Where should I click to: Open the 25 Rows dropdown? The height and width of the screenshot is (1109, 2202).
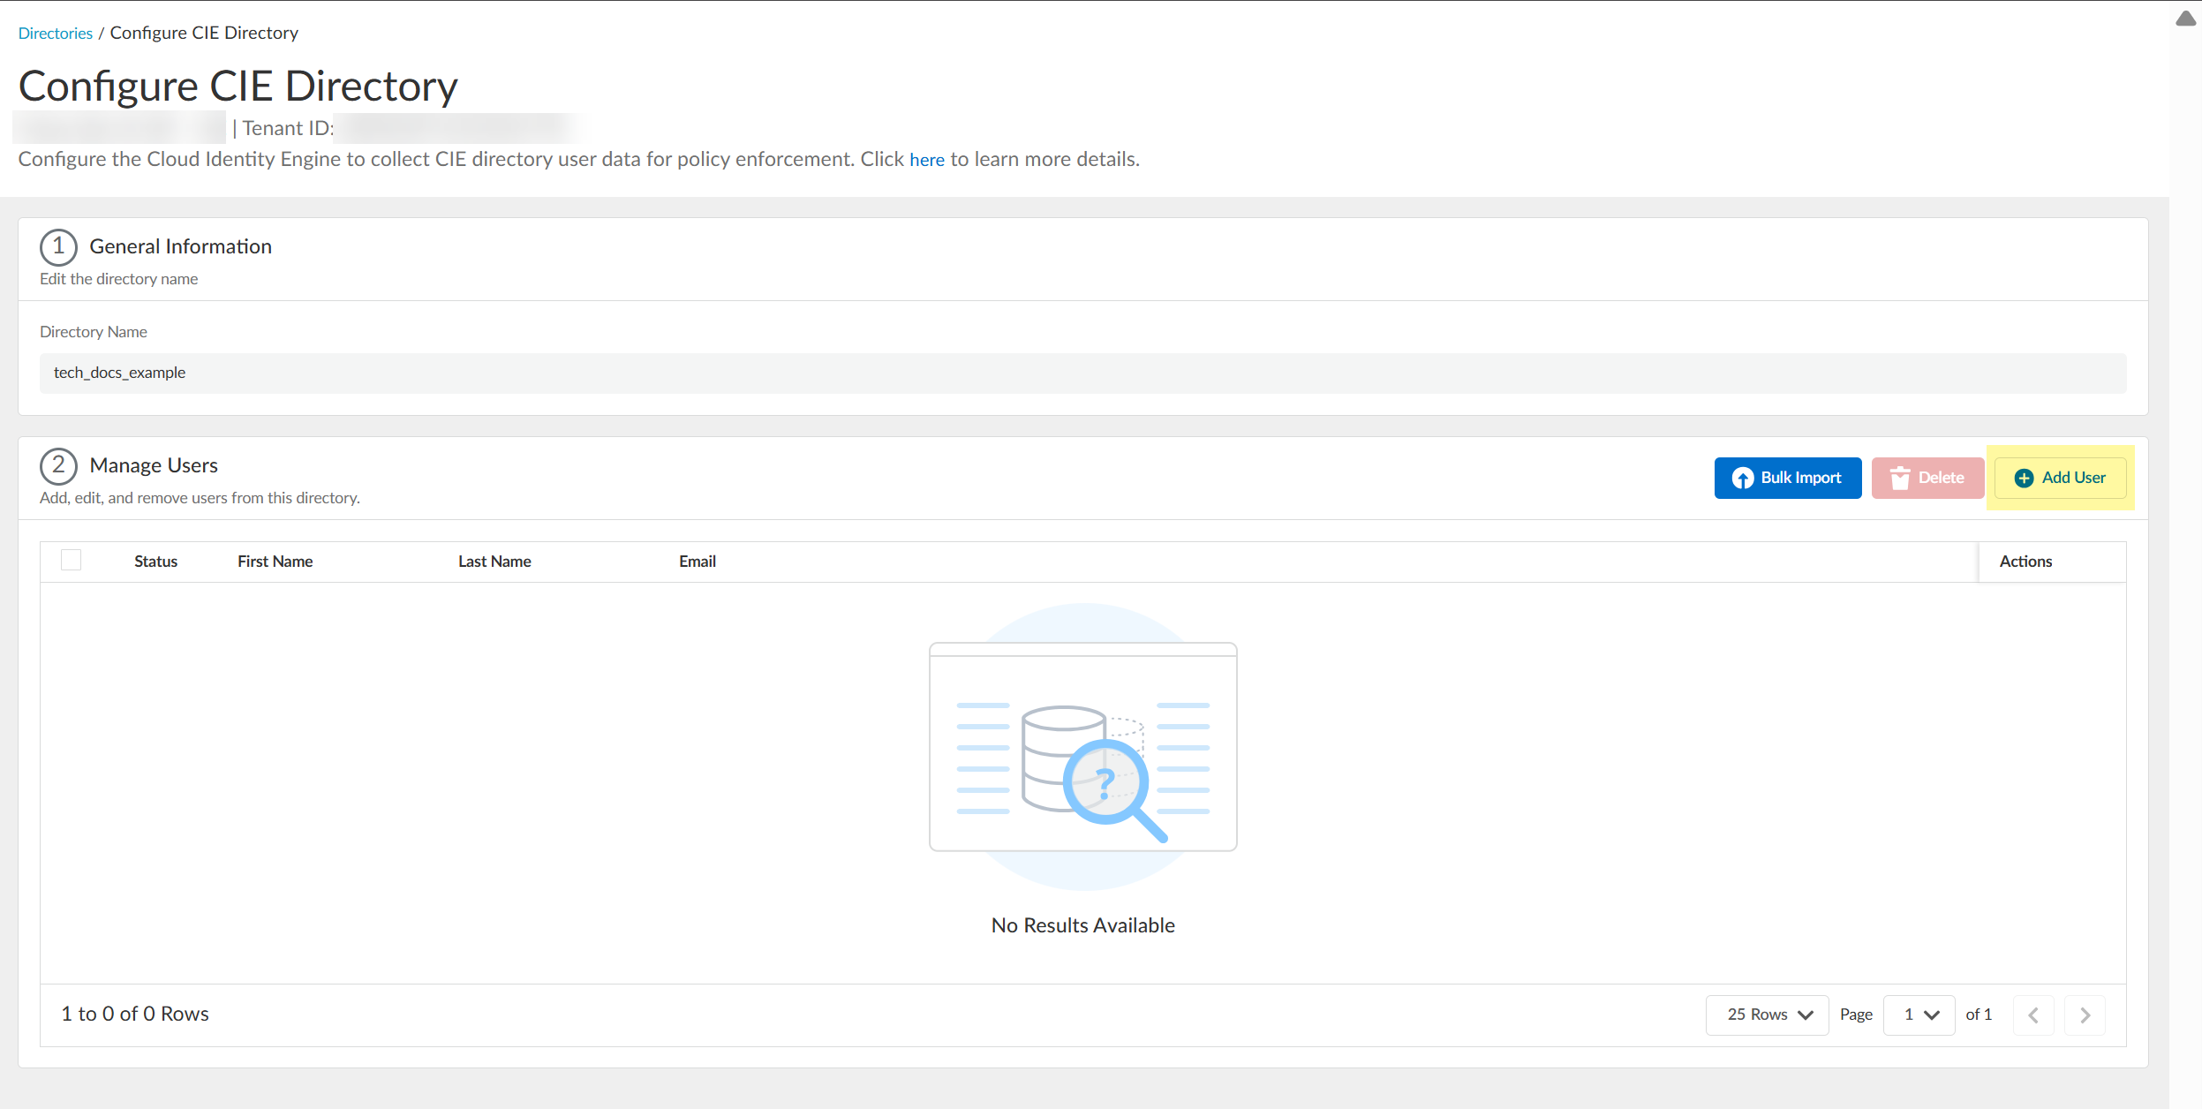click(1768, 1015)
